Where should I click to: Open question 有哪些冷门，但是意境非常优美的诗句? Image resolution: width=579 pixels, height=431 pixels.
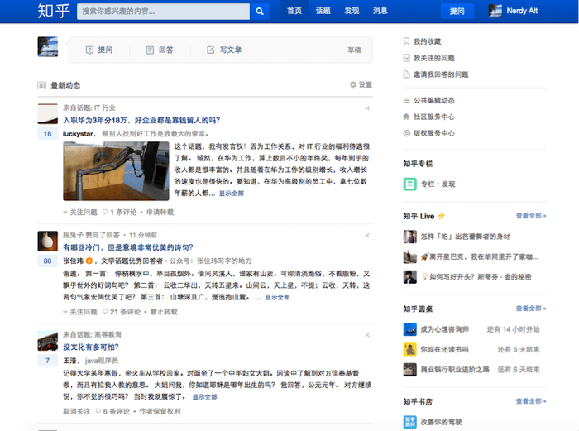coord(127,247)
